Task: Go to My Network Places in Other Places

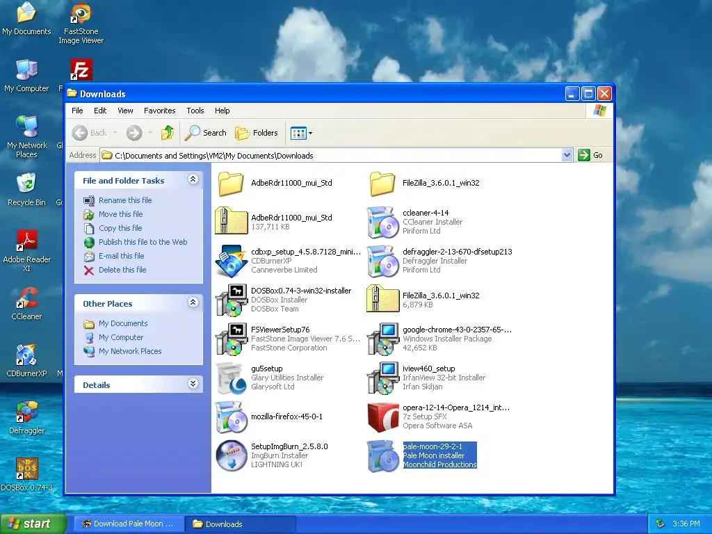Action: tap(130, 351)
